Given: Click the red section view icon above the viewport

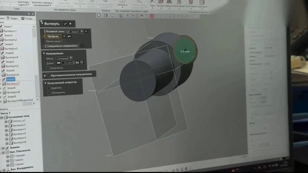Looking at the screenshot, I should coord(152,16).
